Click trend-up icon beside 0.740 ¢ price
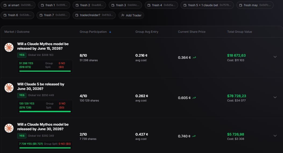Viewport: 283px width, 153px height. pos(194,136)
